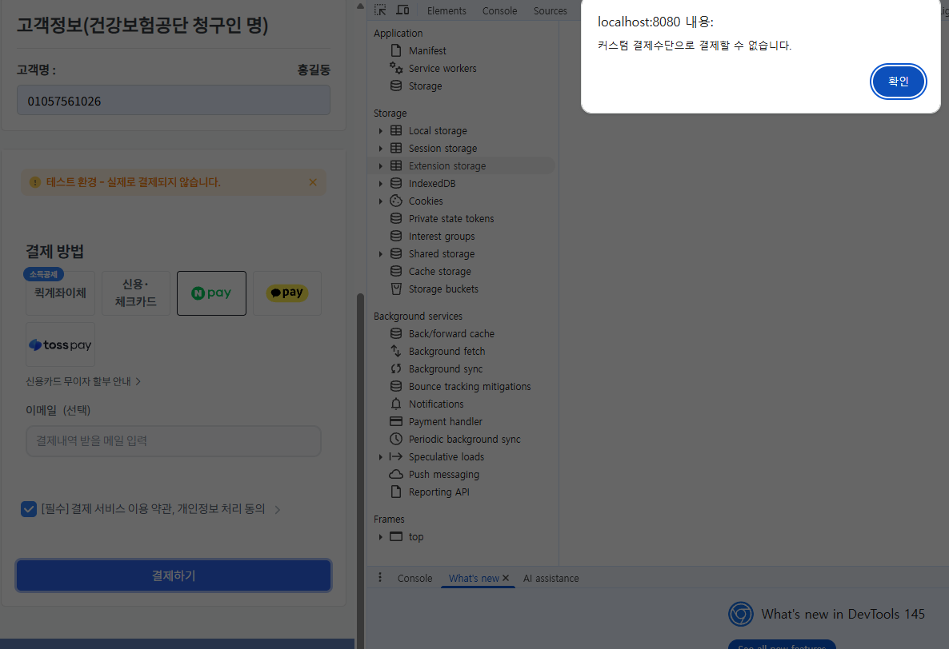Select the top frame window icon

click(x=396, y=536)
